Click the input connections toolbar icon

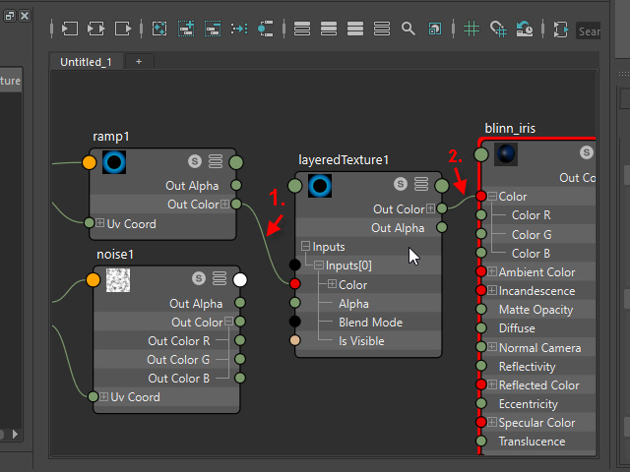pyautogui.click(x=70, y=29)
